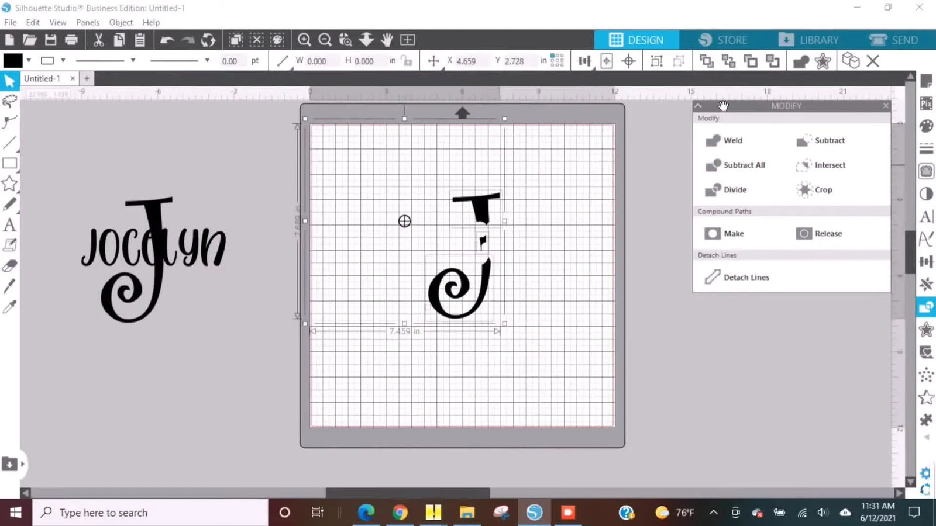Open the Fill color palette panel
Image resolution: width=936 pixels, height=526 pixels.
(926, 126)
